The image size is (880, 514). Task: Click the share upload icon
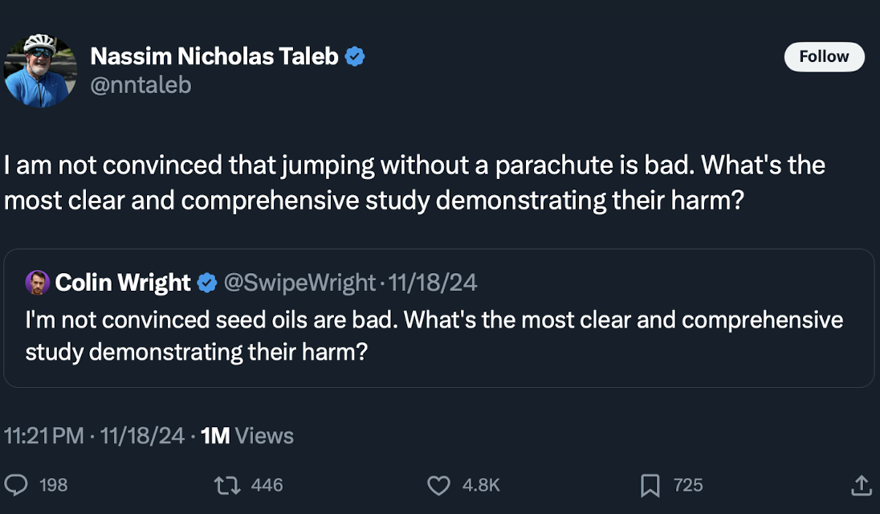860,484
